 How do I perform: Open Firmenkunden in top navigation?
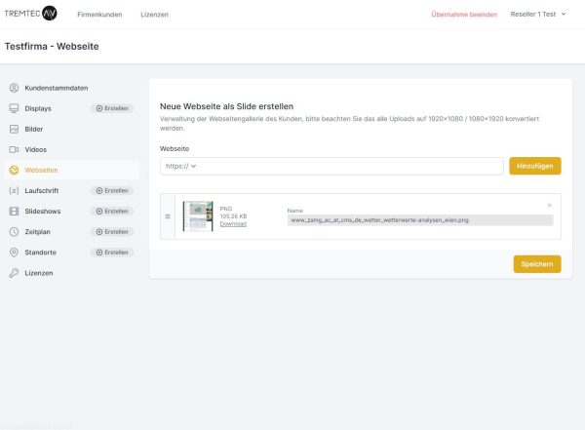point(98,15)
